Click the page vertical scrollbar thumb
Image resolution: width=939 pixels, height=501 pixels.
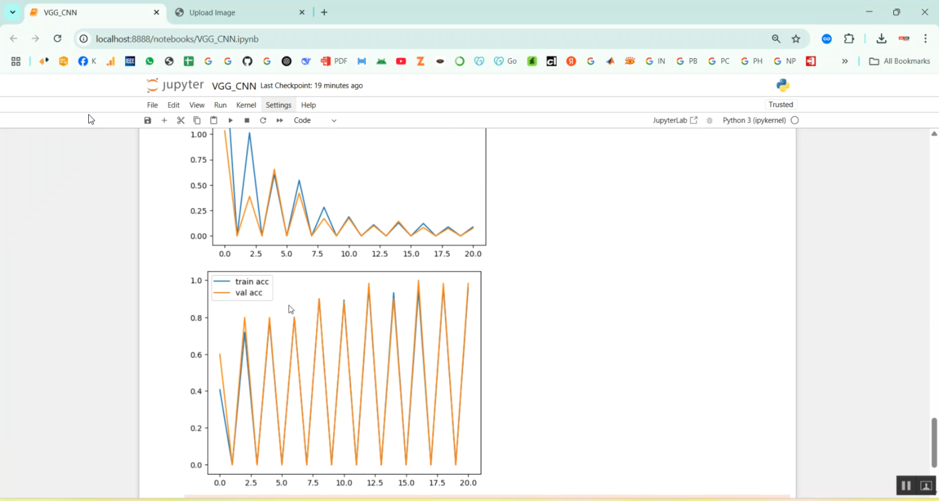tap(934, 442)
